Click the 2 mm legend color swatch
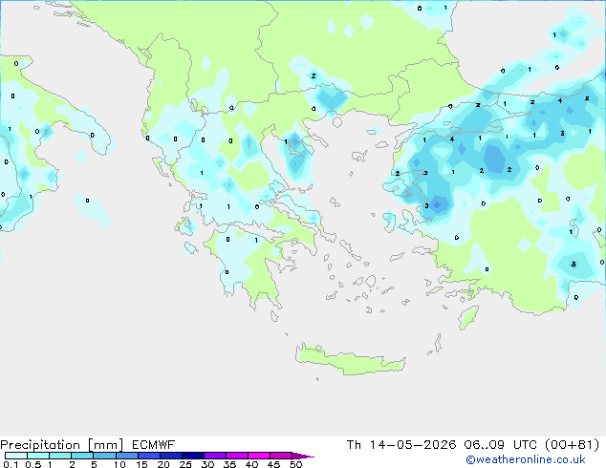The width and height of the screenshot is (606, 468). pos(82,456)
